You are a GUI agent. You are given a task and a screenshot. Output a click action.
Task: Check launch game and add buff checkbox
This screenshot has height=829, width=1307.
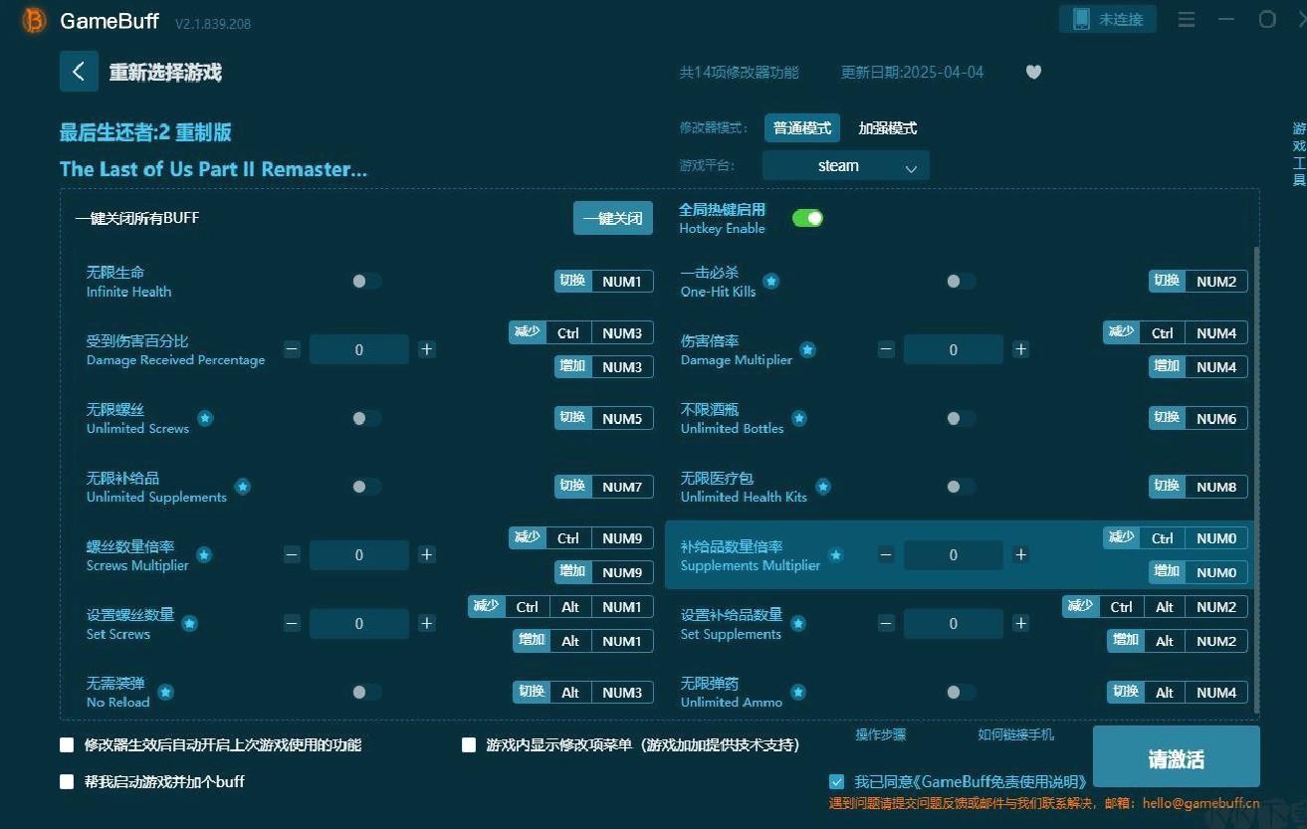67,781
